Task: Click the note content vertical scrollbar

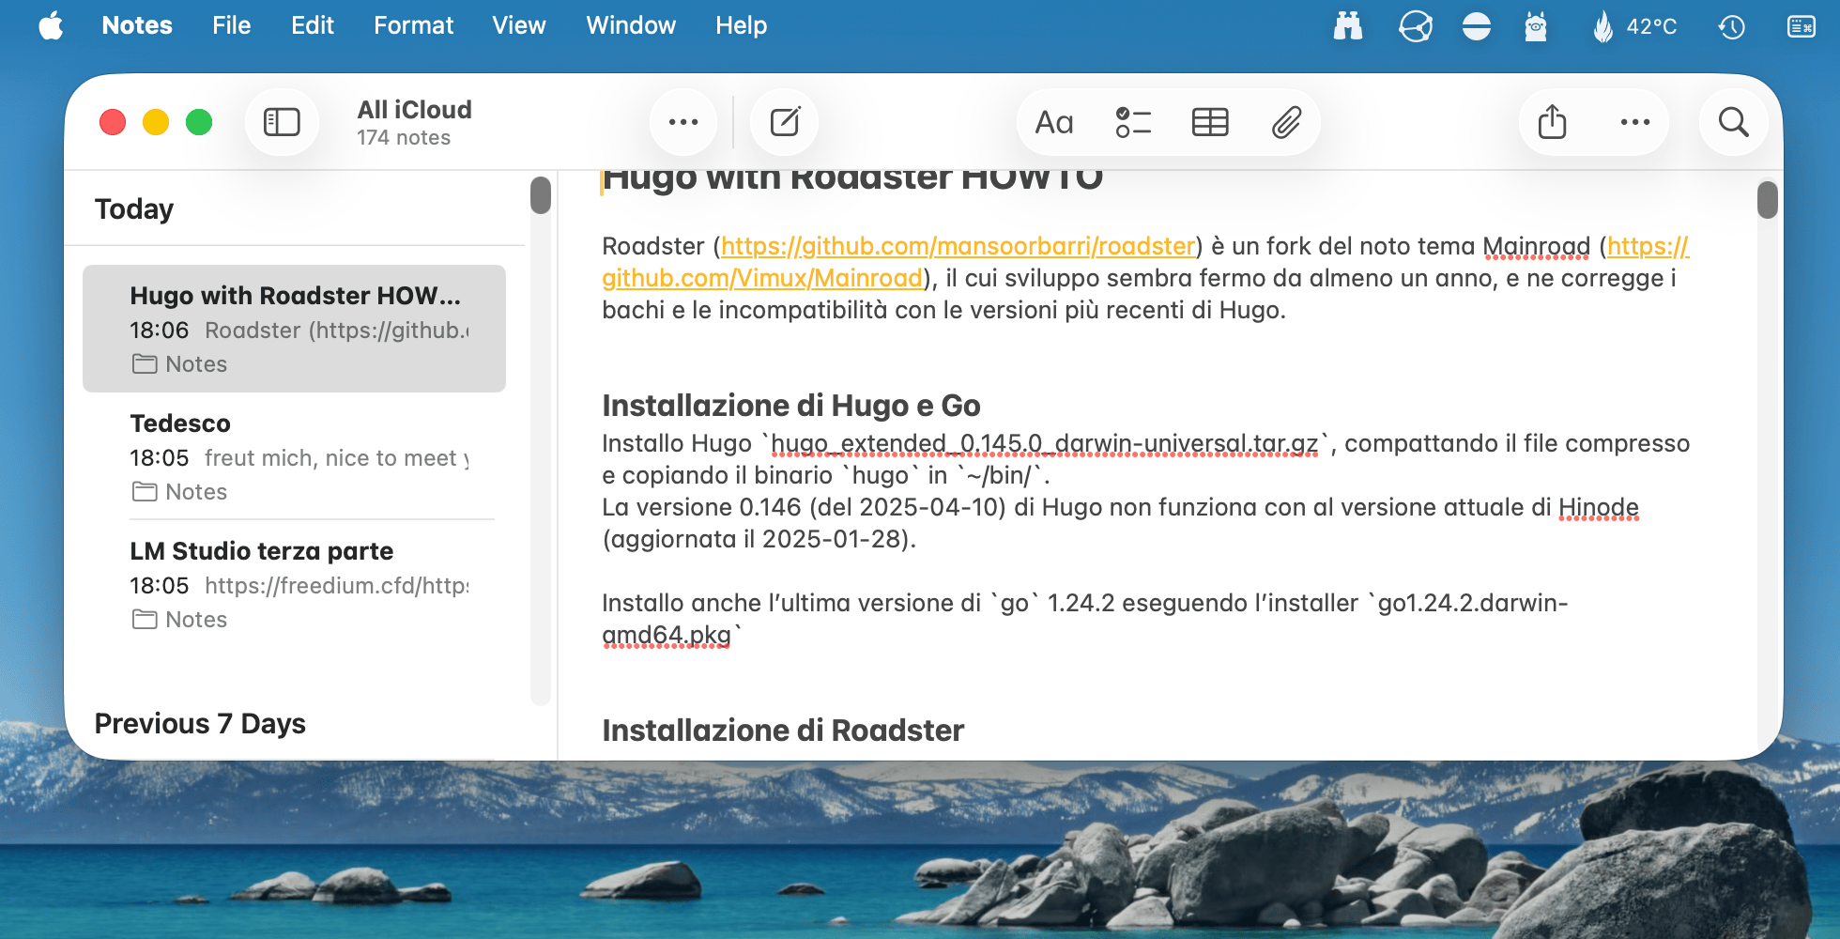Action: point(1768,200)
